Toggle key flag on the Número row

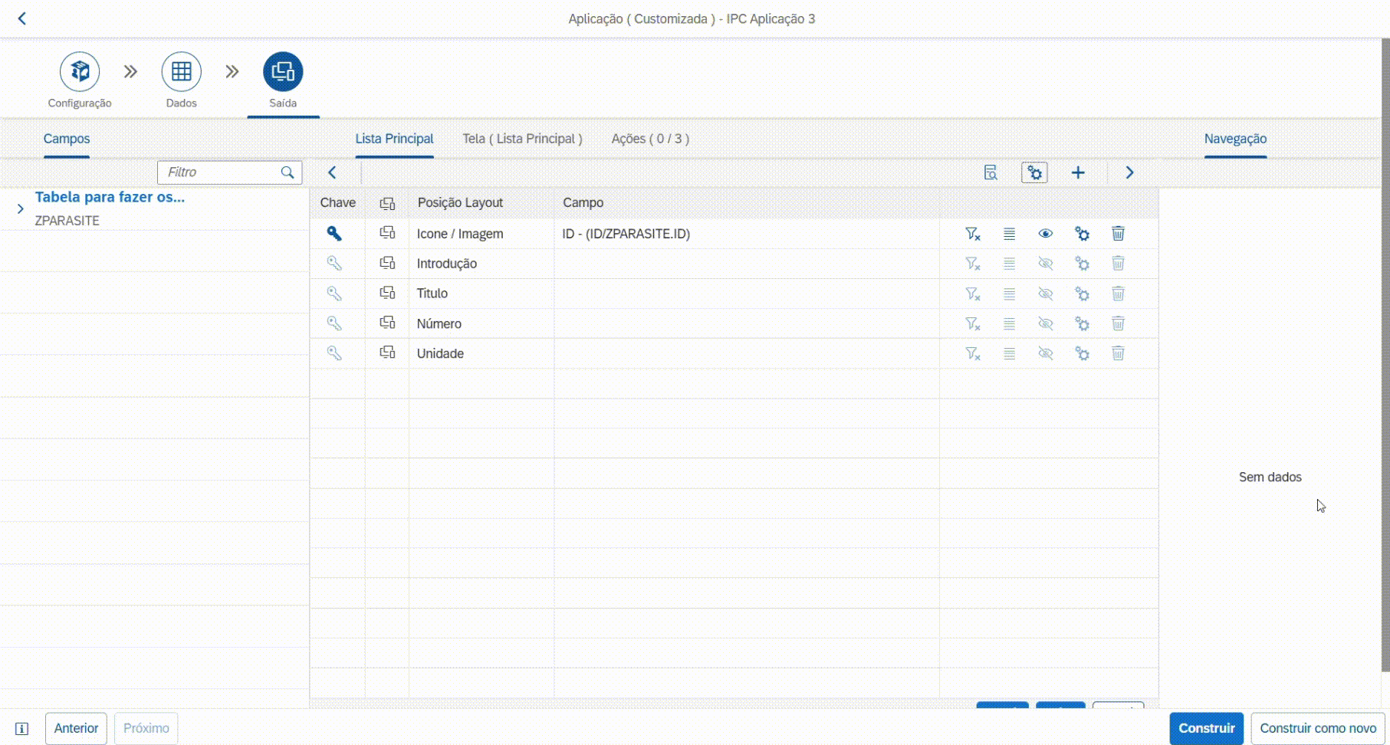pyautogui.click(x=334, y=323)
